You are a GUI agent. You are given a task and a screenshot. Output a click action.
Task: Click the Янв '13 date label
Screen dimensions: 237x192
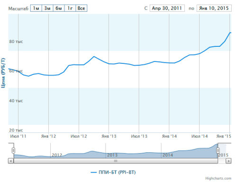point(109,136)
